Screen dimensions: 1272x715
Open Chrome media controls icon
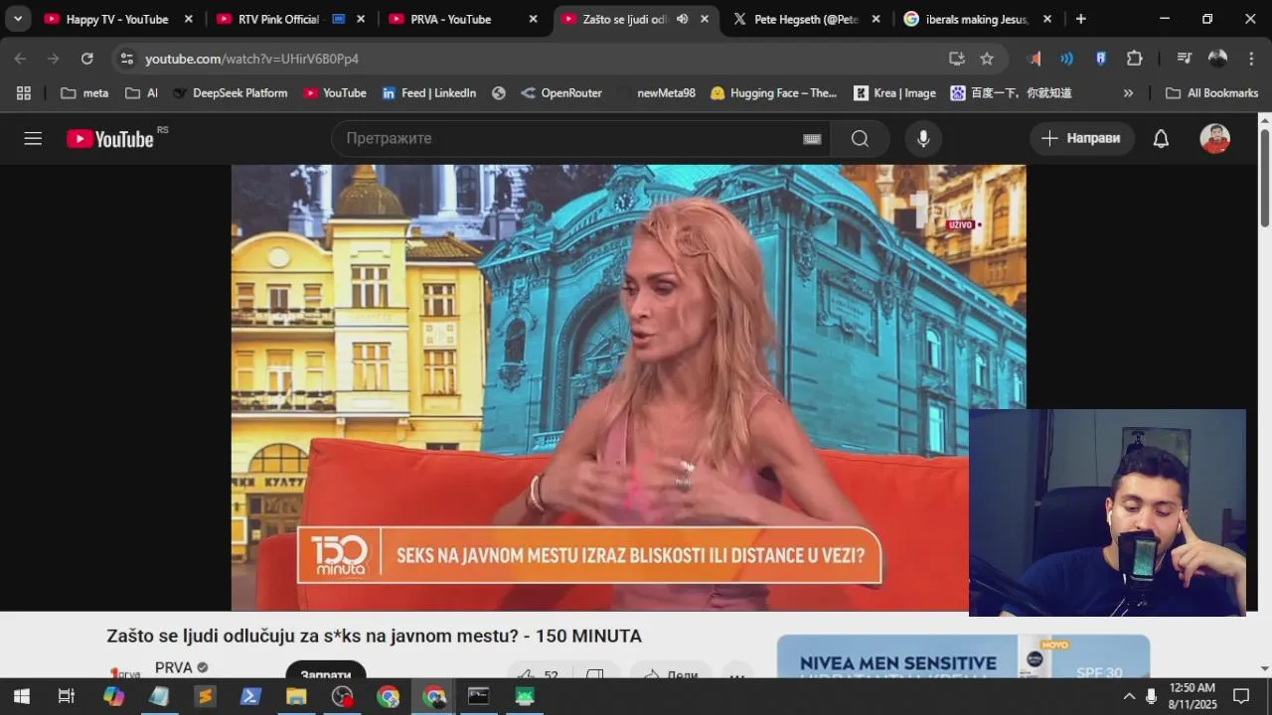pyautogui.click(x=1184, y=59)
